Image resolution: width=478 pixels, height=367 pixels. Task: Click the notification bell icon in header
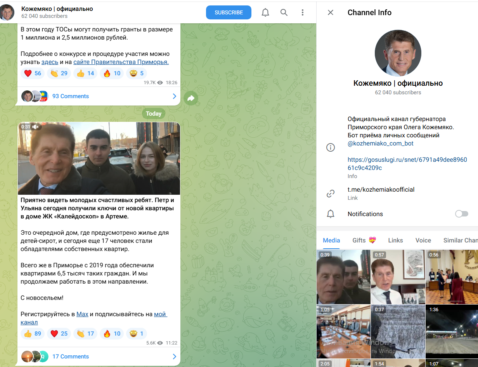click(265, 12)
